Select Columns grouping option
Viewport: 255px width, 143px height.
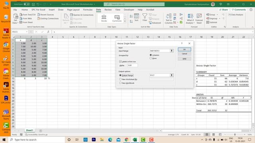(151, 55)
